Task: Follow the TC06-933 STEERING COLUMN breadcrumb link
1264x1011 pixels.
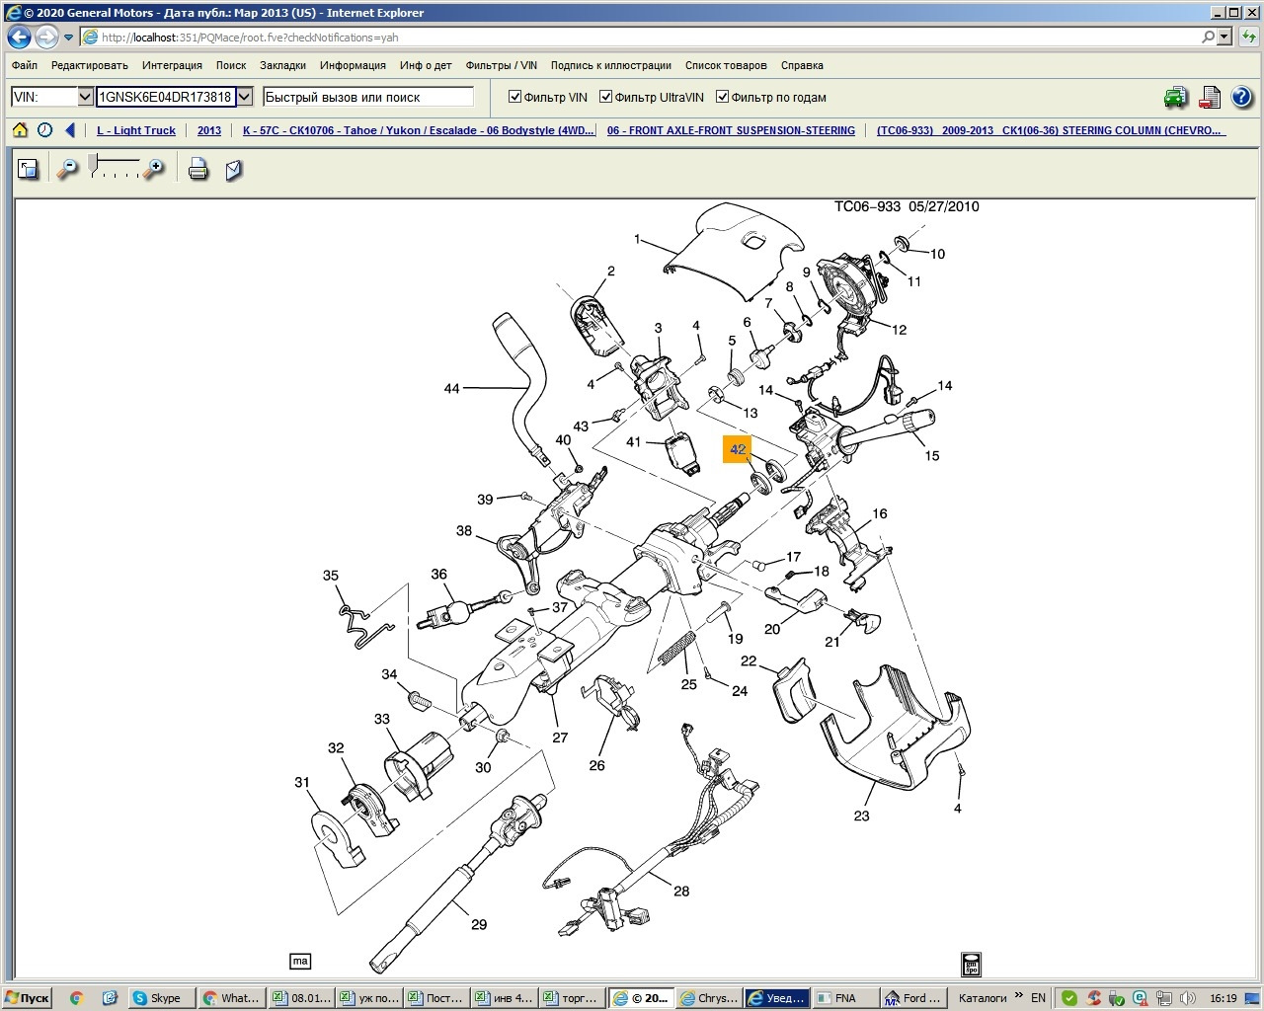Action: (x=1051, y=130)
